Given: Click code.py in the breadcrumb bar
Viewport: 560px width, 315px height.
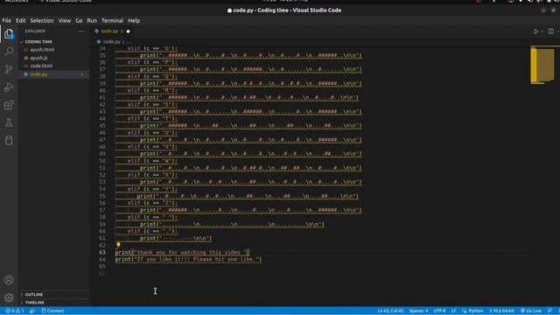Looking at the screenshot, I should (111, 42).
